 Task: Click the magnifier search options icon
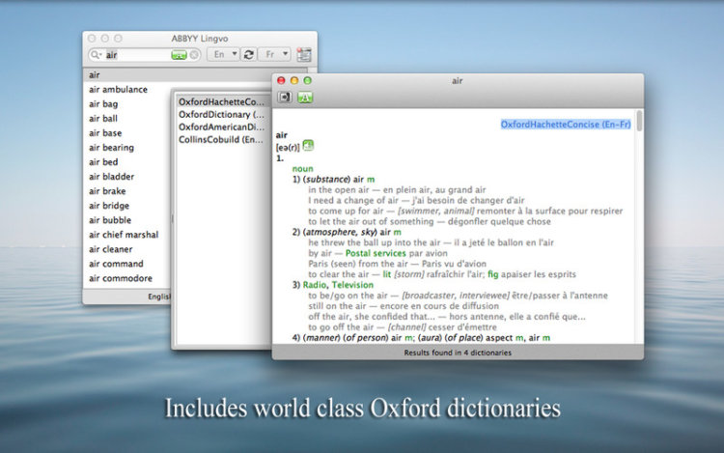click(96, 54)
